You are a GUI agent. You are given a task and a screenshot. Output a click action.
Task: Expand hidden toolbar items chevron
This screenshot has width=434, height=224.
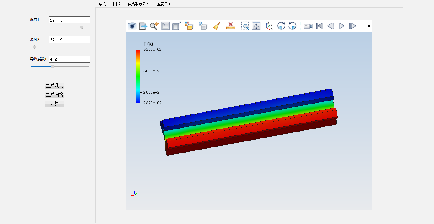(369, 26)
